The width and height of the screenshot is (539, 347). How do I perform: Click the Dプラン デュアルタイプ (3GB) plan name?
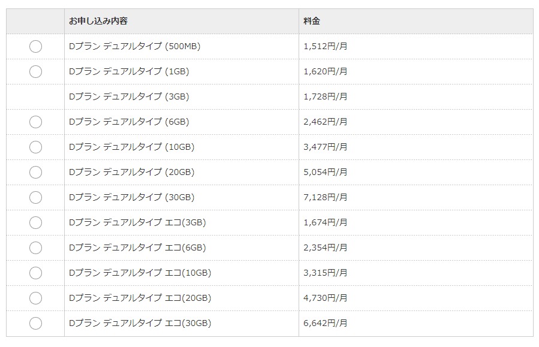click(129, 96)
